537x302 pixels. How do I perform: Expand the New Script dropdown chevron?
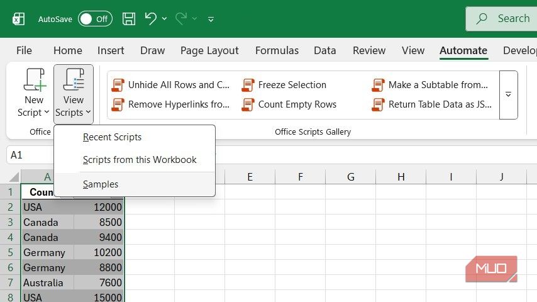(47, 112)
